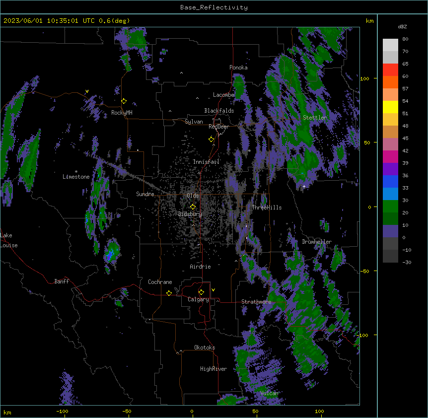Click the yellow V marker northwest of RockyMH
The image size is (428, 418).
tap(87, 91)
